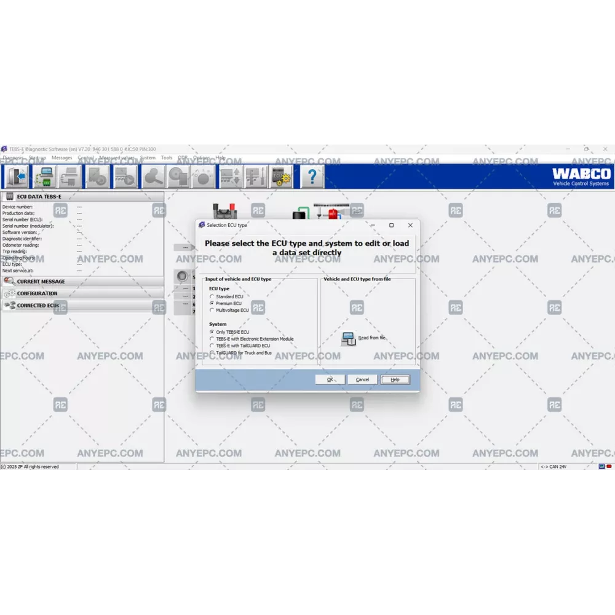Select TEBS-E with TailGUARD ECU option
The height and width of the screenshot is (615, 615).
pos(212,346)
